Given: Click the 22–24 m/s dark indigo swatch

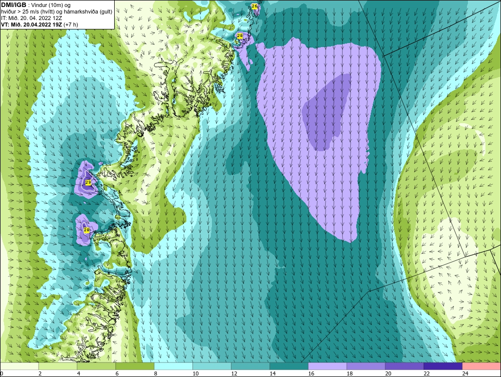Looking at the screenshot, I should click(x=443, y=366).
